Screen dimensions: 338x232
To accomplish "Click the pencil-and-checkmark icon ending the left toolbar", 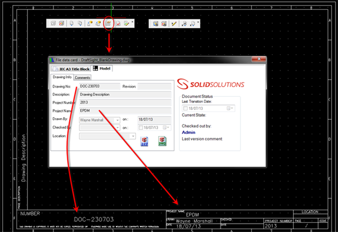I will pos(127,24).
